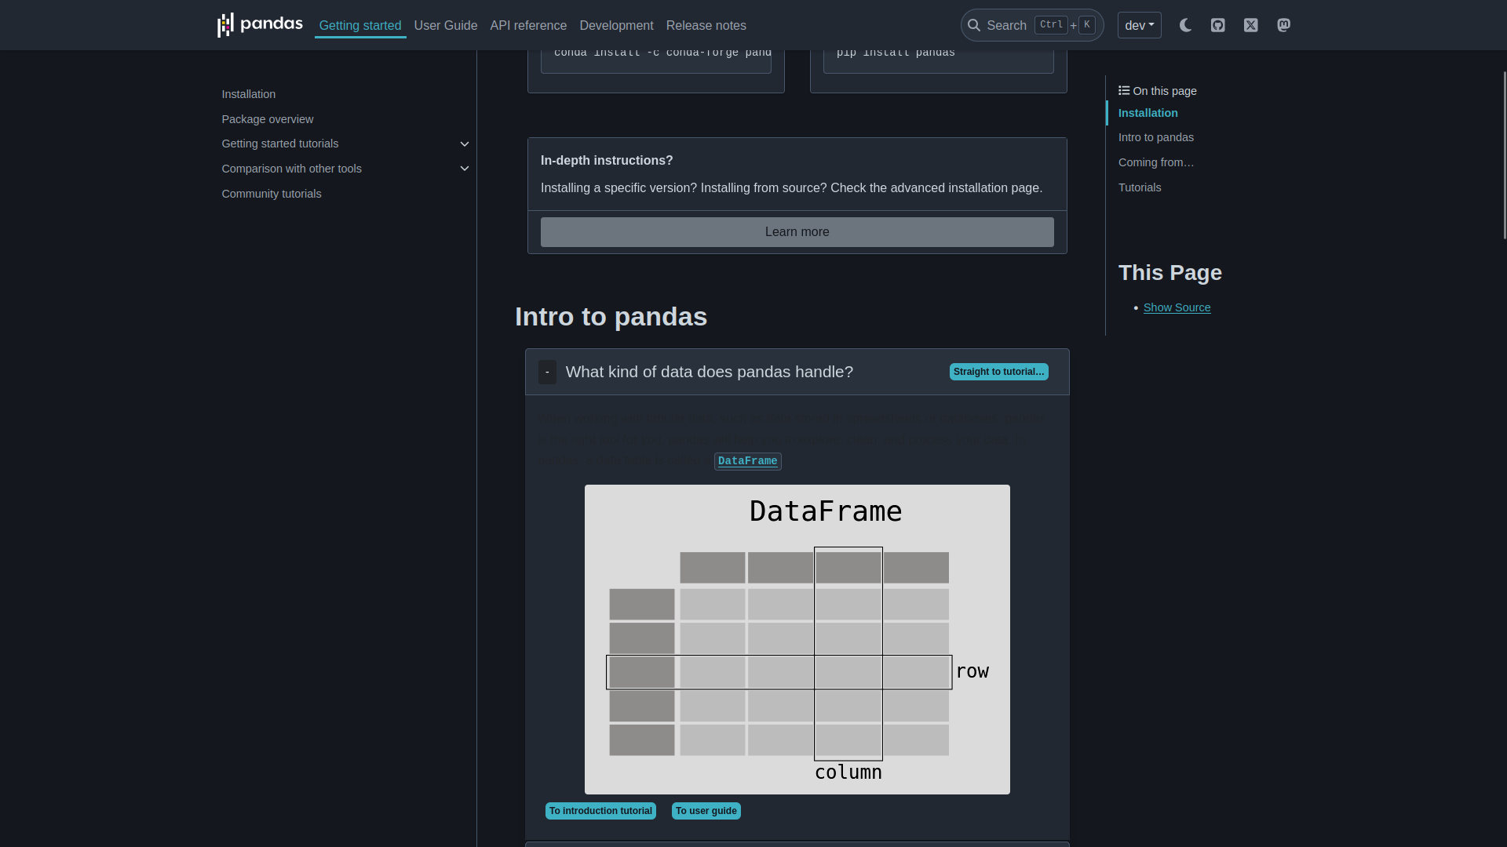Open the DataFrame code link
The width and height of the screenshot is (1507, 847).
748,461
